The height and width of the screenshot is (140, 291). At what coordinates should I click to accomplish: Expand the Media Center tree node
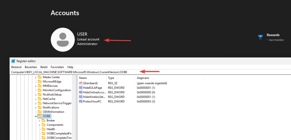click(x=36, y=77)
